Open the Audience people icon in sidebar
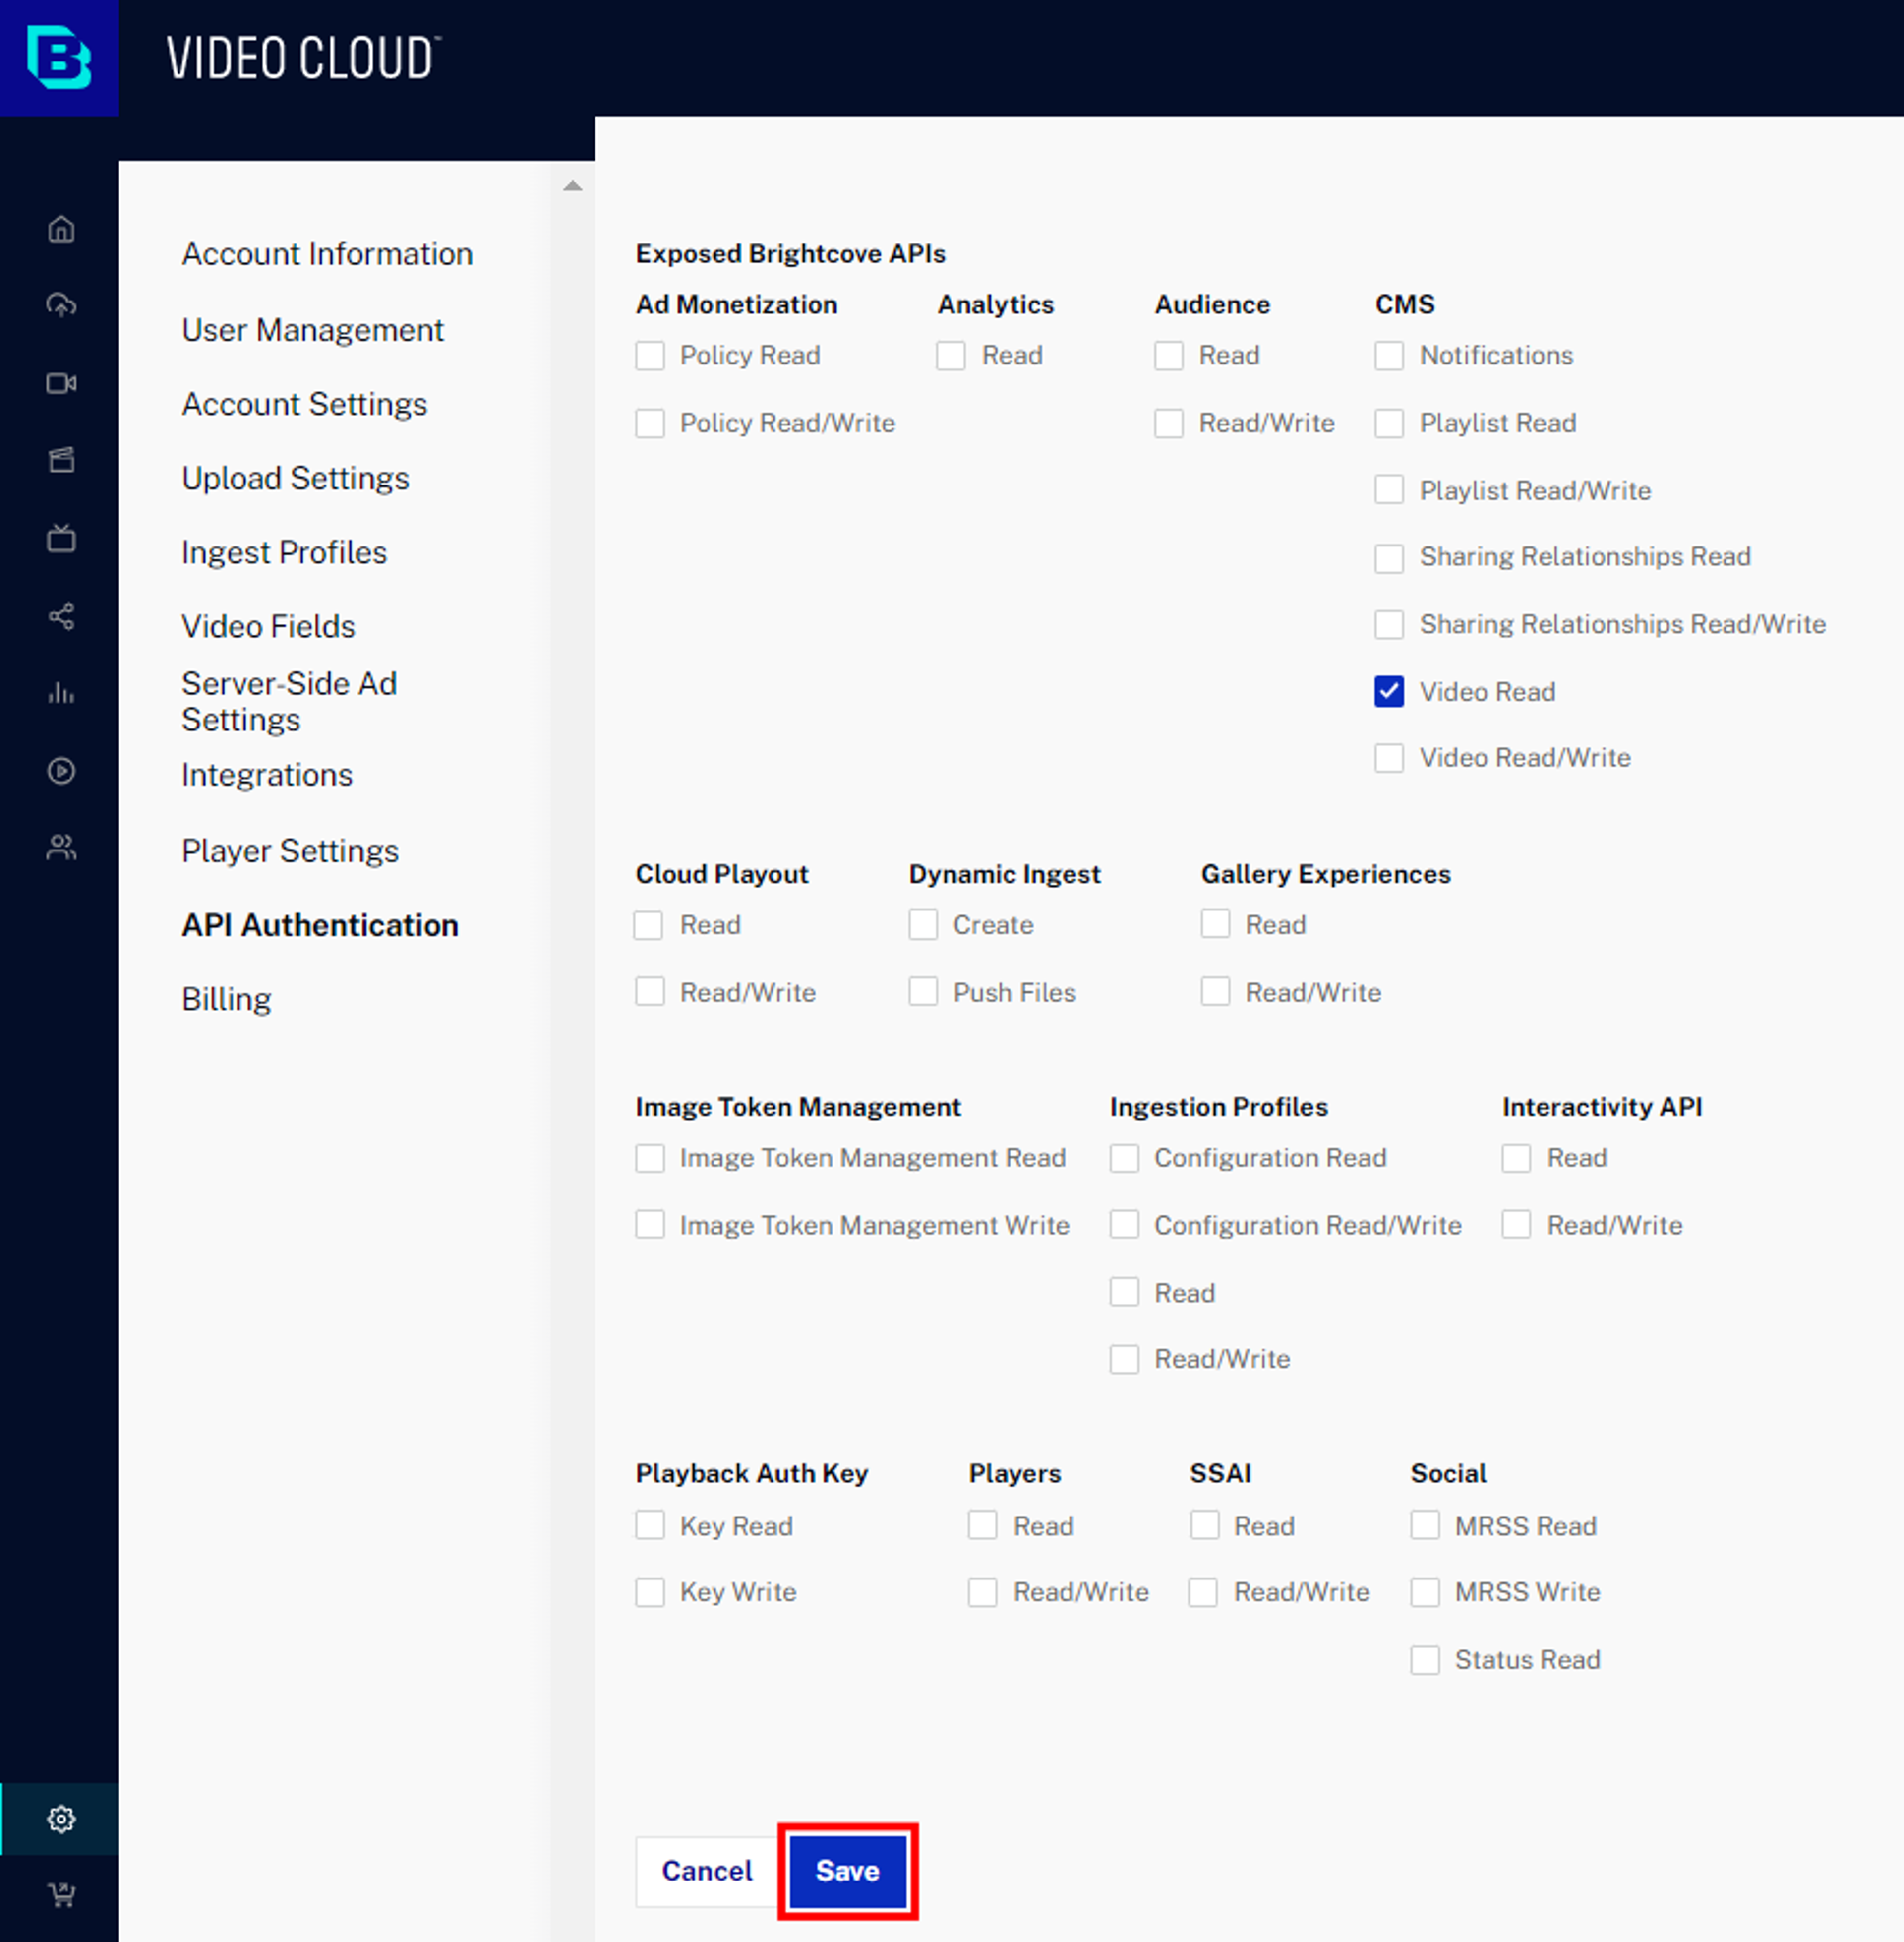Image resolution: width=1904 pixels, height=1942 pixels. click(x=61, y=848)
